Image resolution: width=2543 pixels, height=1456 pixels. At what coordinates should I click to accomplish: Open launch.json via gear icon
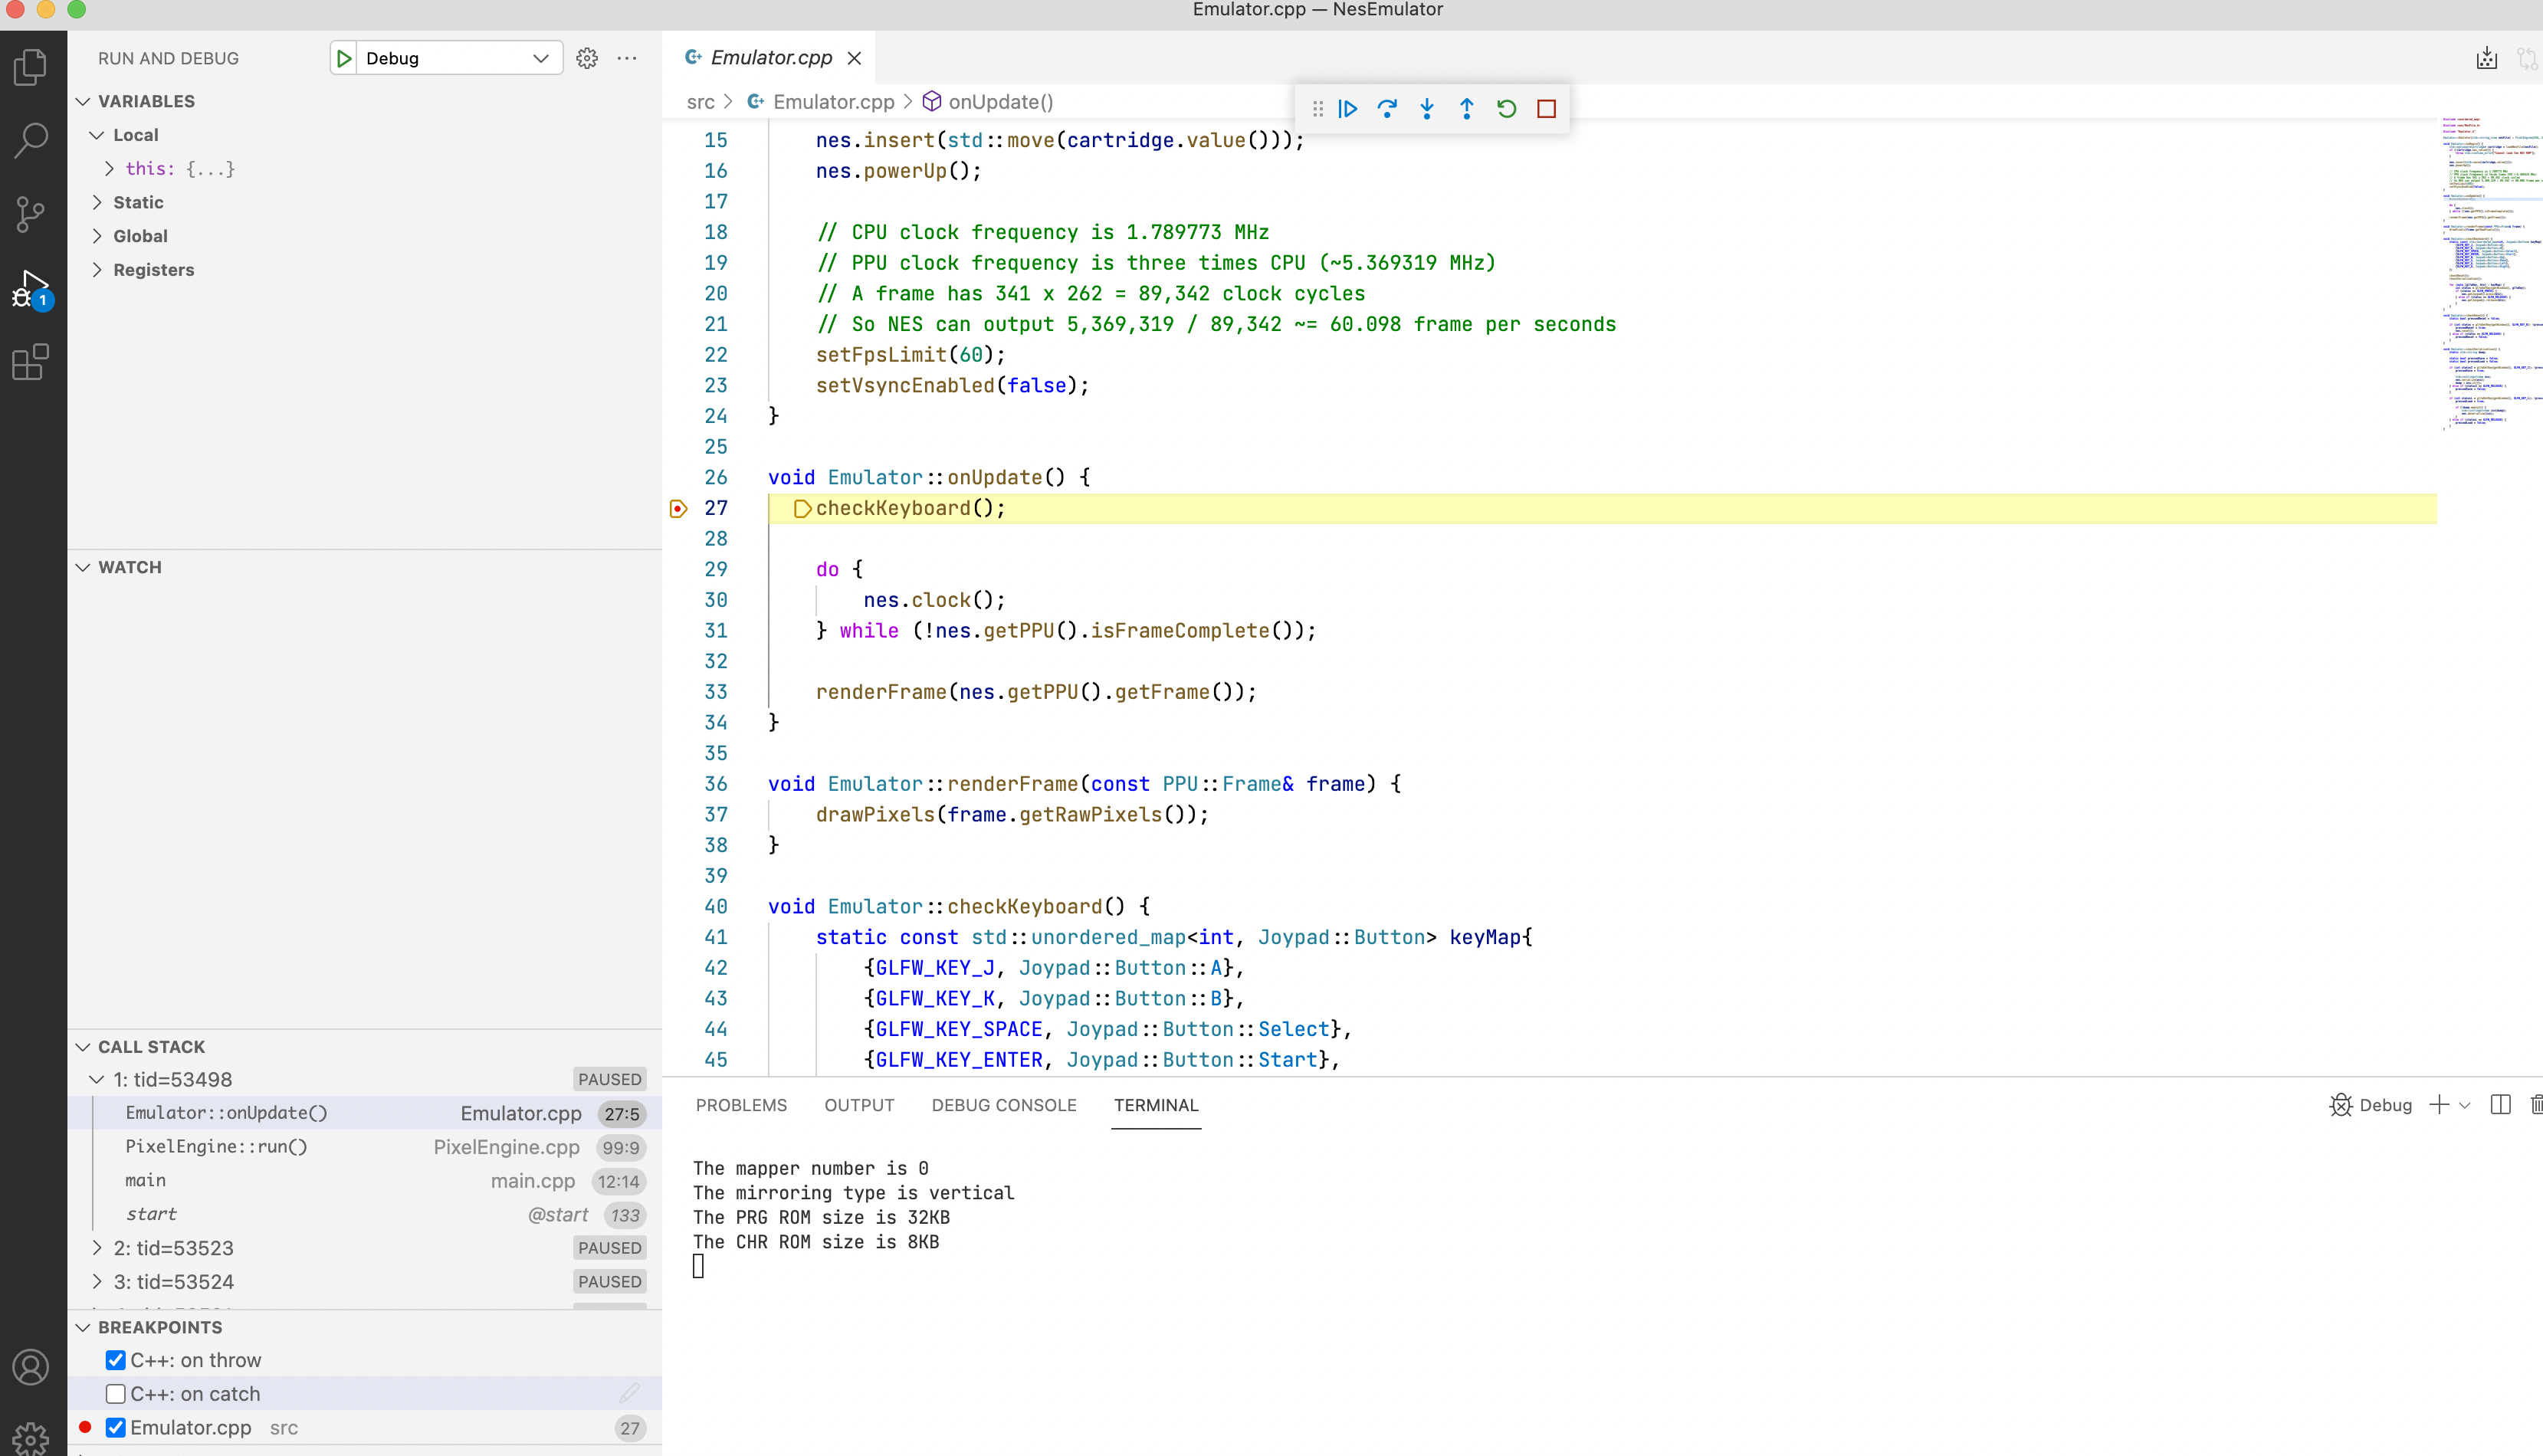[587, 58]
